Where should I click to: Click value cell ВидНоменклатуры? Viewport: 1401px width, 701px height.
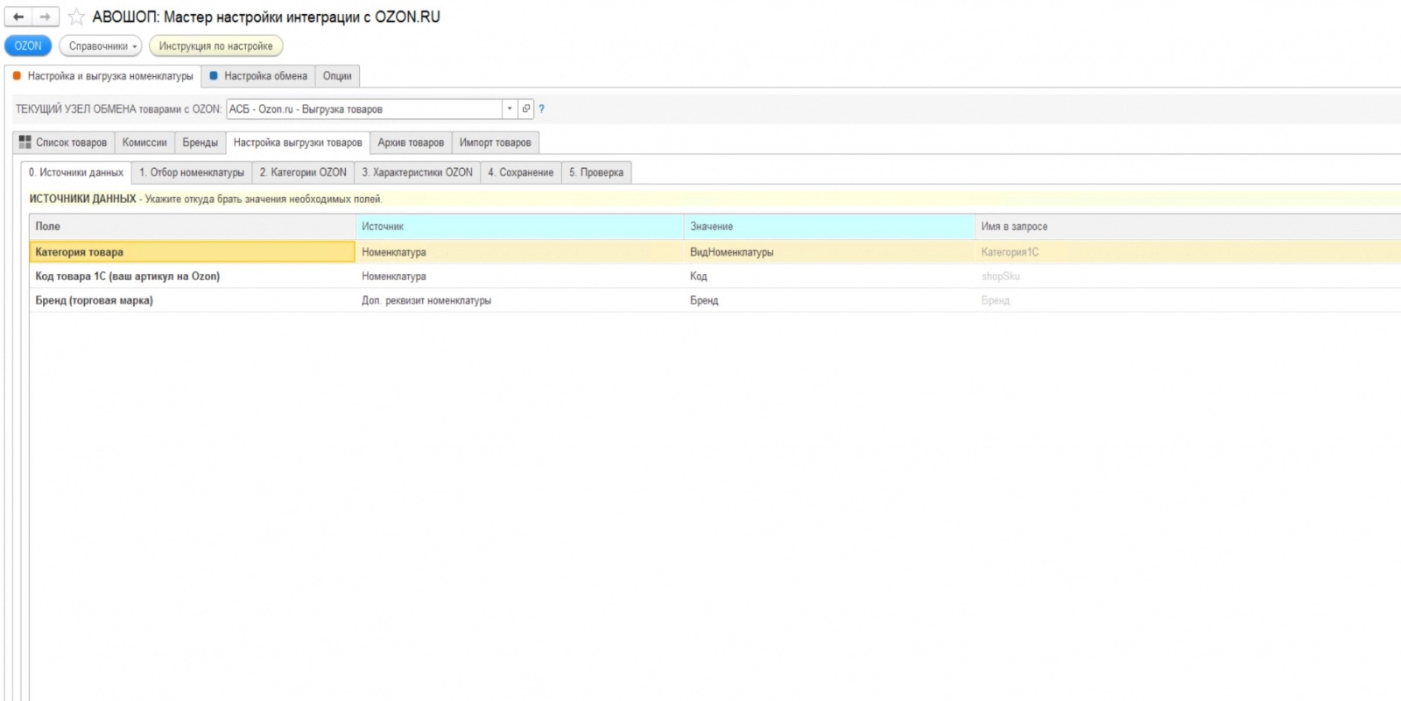[829, 252]
